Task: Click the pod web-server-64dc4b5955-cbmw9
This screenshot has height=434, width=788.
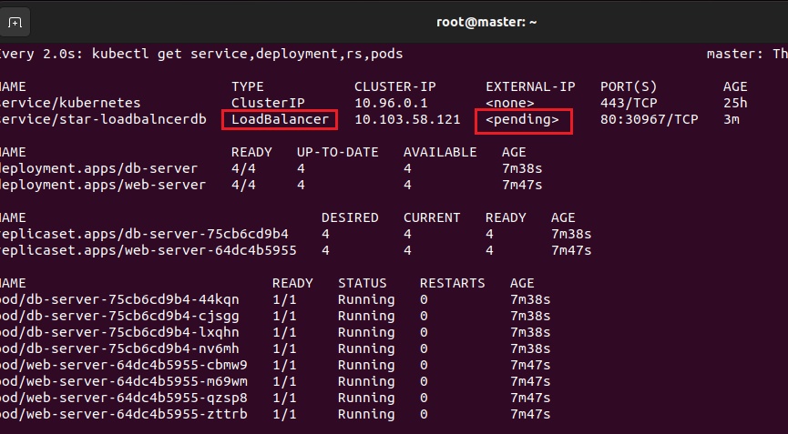Action: tap(124, 365)
